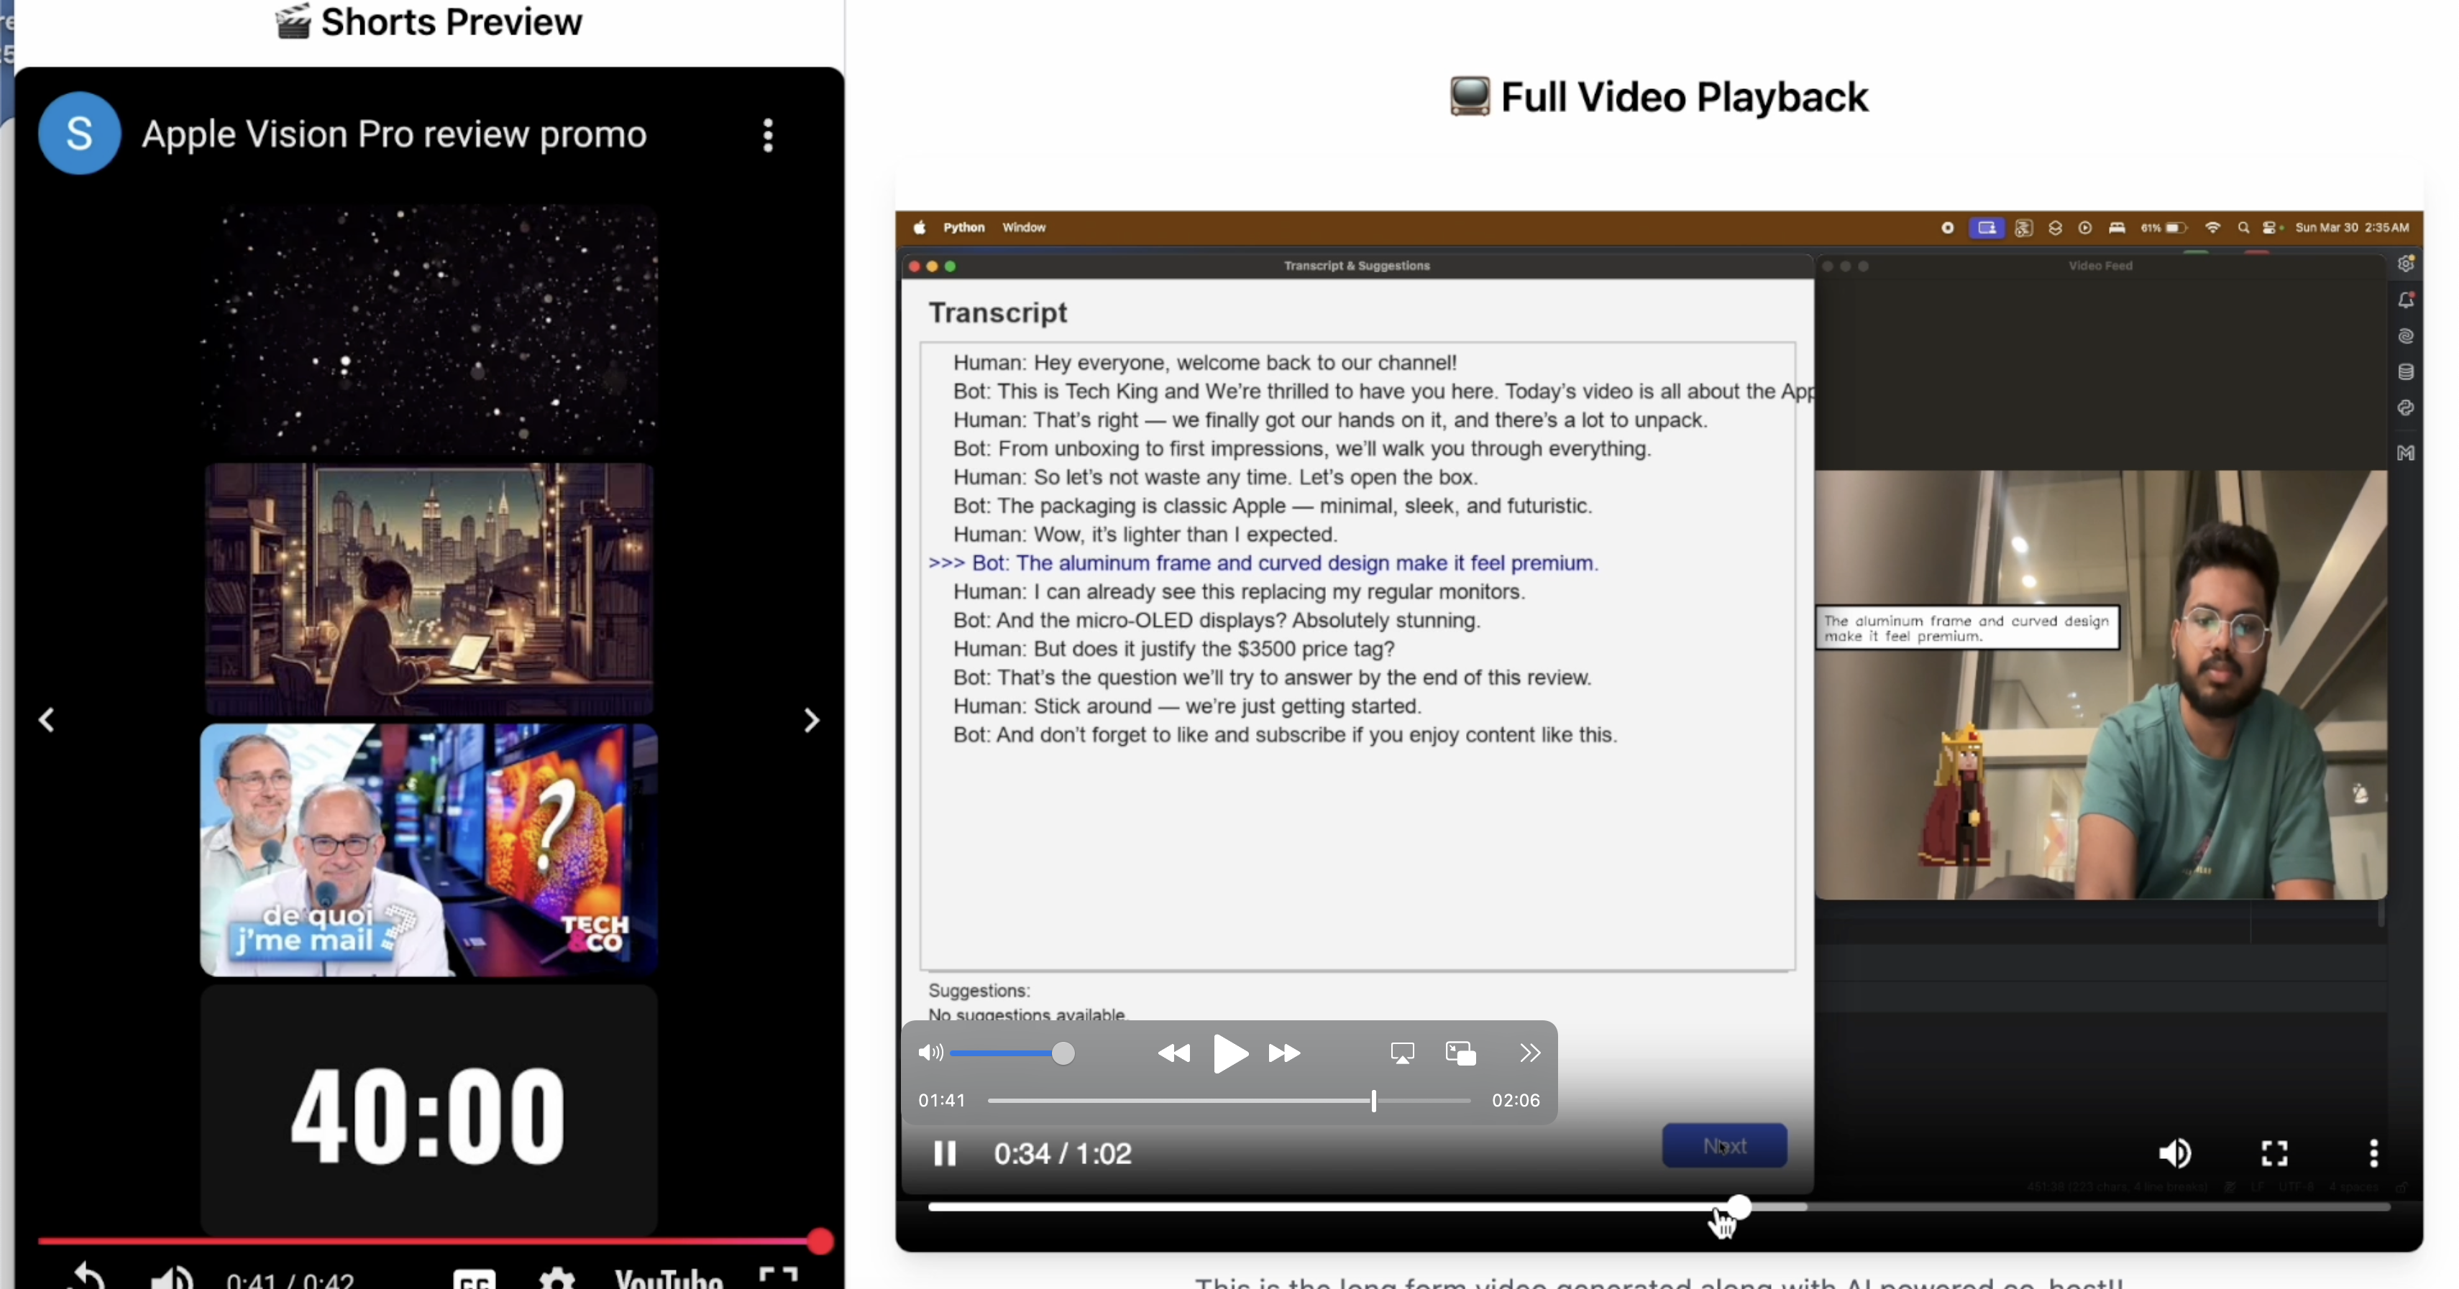Mute the Shorts preview audio
2459x1289 pixels.
172,1277
